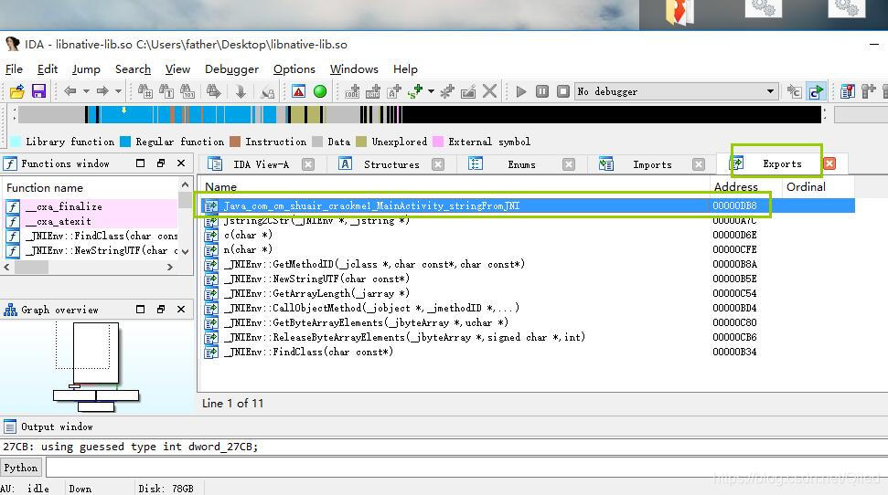Open the Windows menu
The height and width of the screenshot is (495, 888).
pos(354,69)
